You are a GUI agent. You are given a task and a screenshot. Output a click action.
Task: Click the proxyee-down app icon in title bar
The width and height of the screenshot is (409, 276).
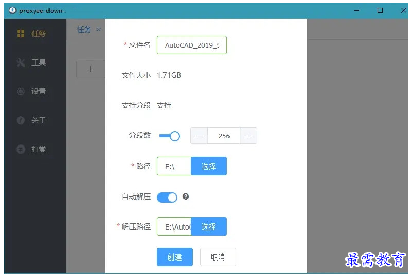[x=12, y=10]
